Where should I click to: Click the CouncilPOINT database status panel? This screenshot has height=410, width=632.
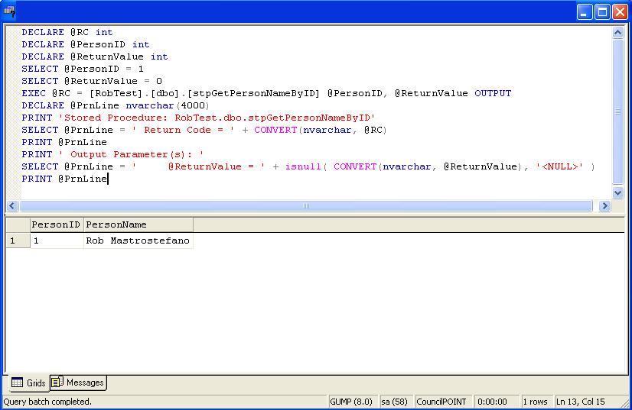443,402
